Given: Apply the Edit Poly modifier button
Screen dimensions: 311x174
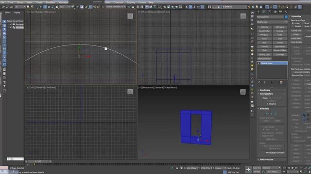Looking at the screenshot, I should (x=264, y=27).
